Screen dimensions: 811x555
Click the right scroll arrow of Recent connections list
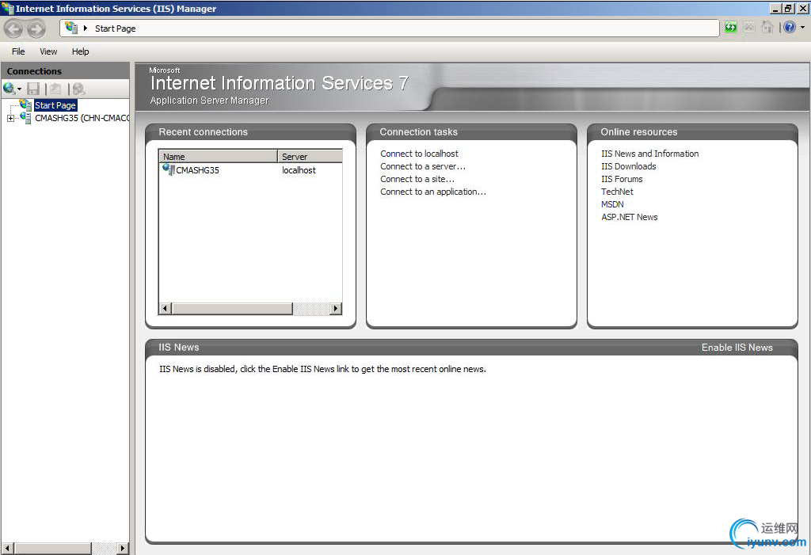336,309
